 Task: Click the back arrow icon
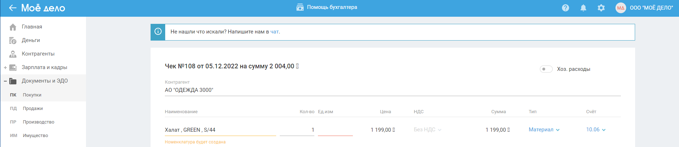click(12, 8)
